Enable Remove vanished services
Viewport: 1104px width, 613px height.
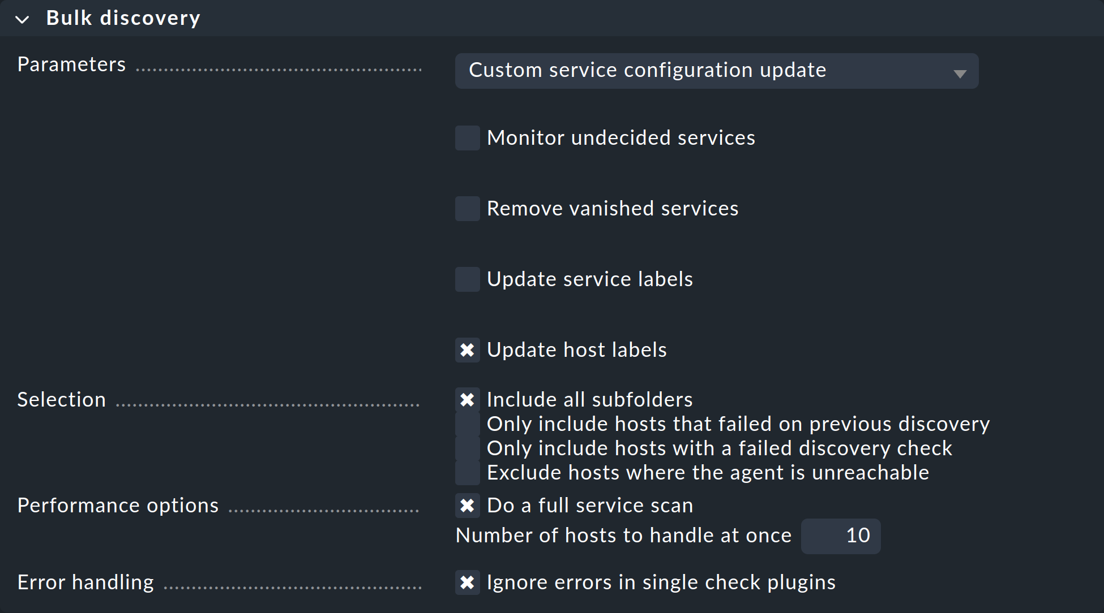[x=467, y=208]
